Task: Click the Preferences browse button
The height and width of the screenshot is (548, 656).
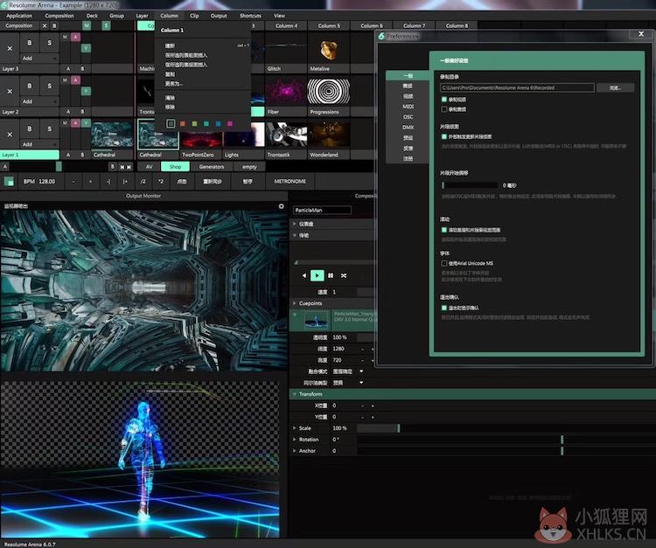Action: 615,87
